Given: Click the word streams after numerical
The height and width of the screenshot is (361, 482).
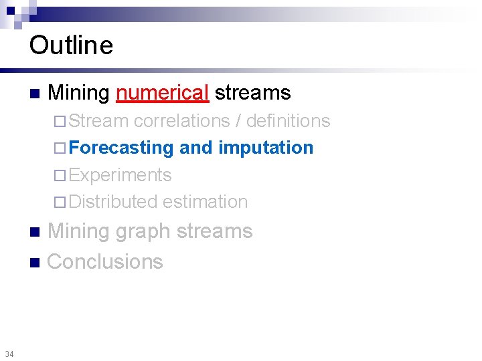Looking at the screenshot, I should click(252, 93).
